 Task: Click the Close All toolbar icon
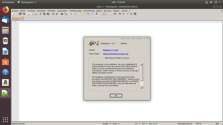click(32, 14)
